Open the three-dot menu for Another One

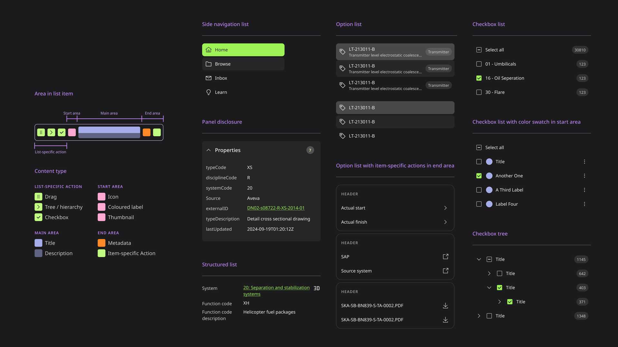585,176
